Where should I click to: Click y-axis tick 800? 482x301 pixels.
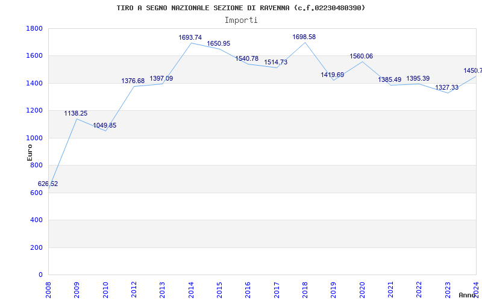coord(36,165)
